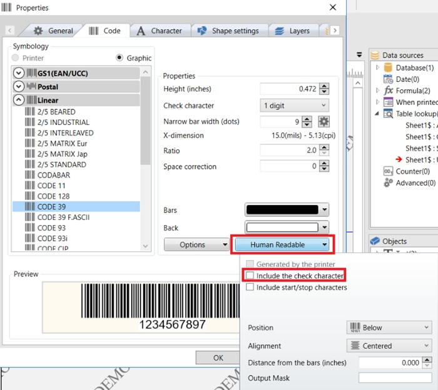Viewport: 438px width, 390px height.
Task: Click the Date(0) calendar icon
Action: click(x=388, y=79)
